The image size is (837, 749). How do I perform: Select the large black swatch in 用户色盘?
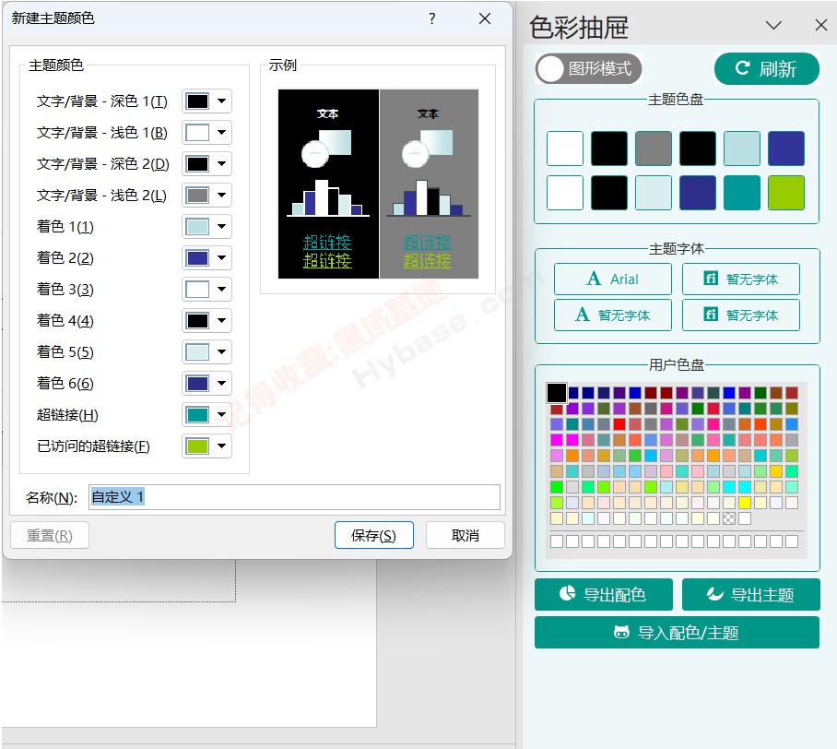point(556,393)
